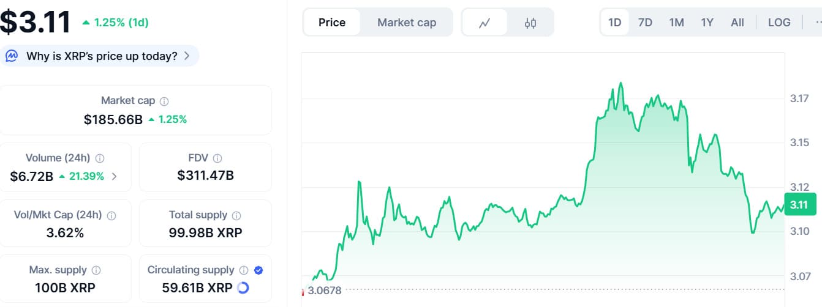
Task: Click circulating supply progress ring icon
Action: (x=243, y=287)
